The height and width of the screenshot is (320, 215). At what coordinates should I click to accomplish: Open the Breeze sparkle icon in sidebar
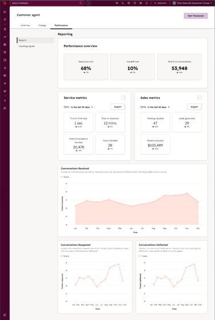coord(5,101)
